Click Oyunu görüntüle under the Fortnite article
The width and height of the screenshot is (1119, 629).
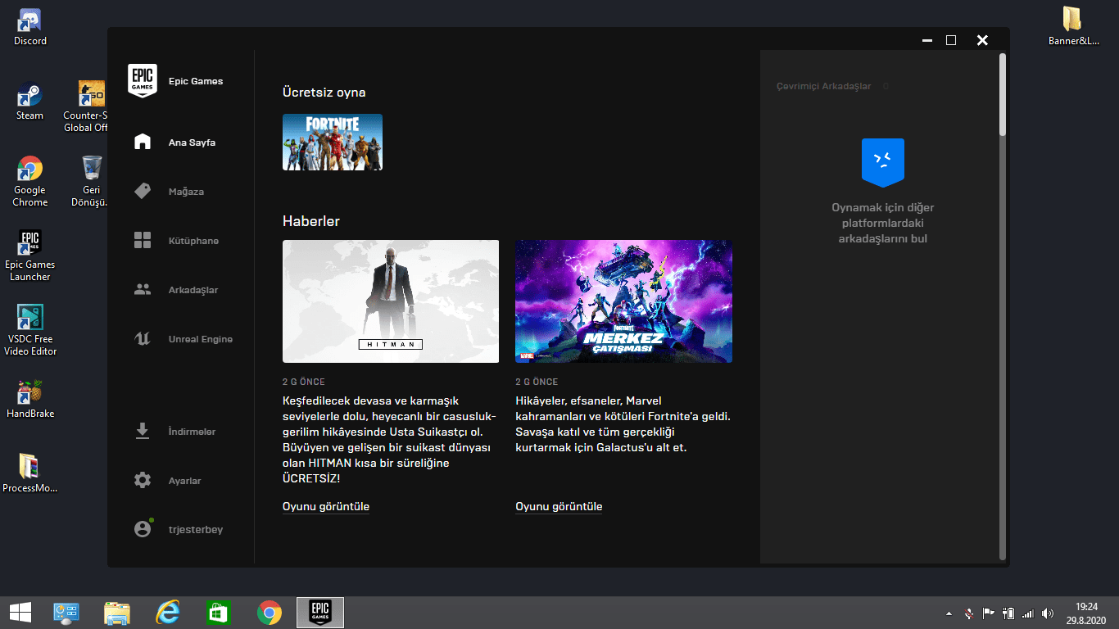(559, 506)
